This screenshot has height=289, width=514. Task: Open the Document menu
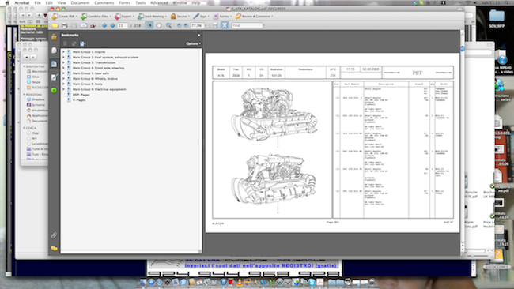pyautogui.click(x=80, y=2)
